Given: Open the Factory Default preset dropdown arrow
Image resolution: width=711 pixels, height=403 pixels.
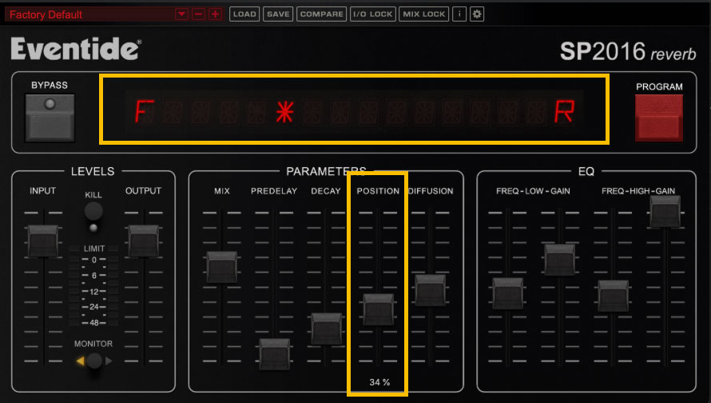Looking at the screenshot, I should pos(181,14).
